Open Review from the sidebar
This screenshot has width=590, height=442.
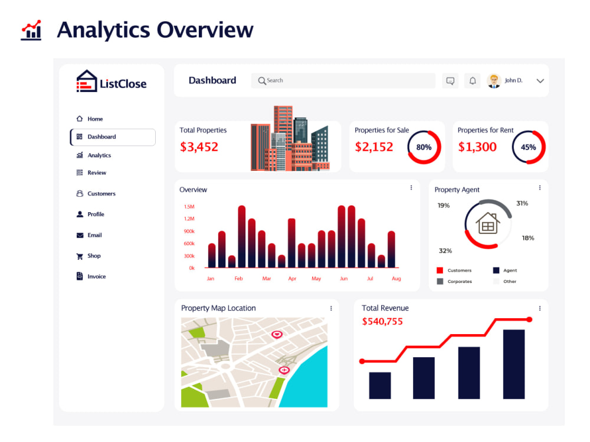(97, 173)
